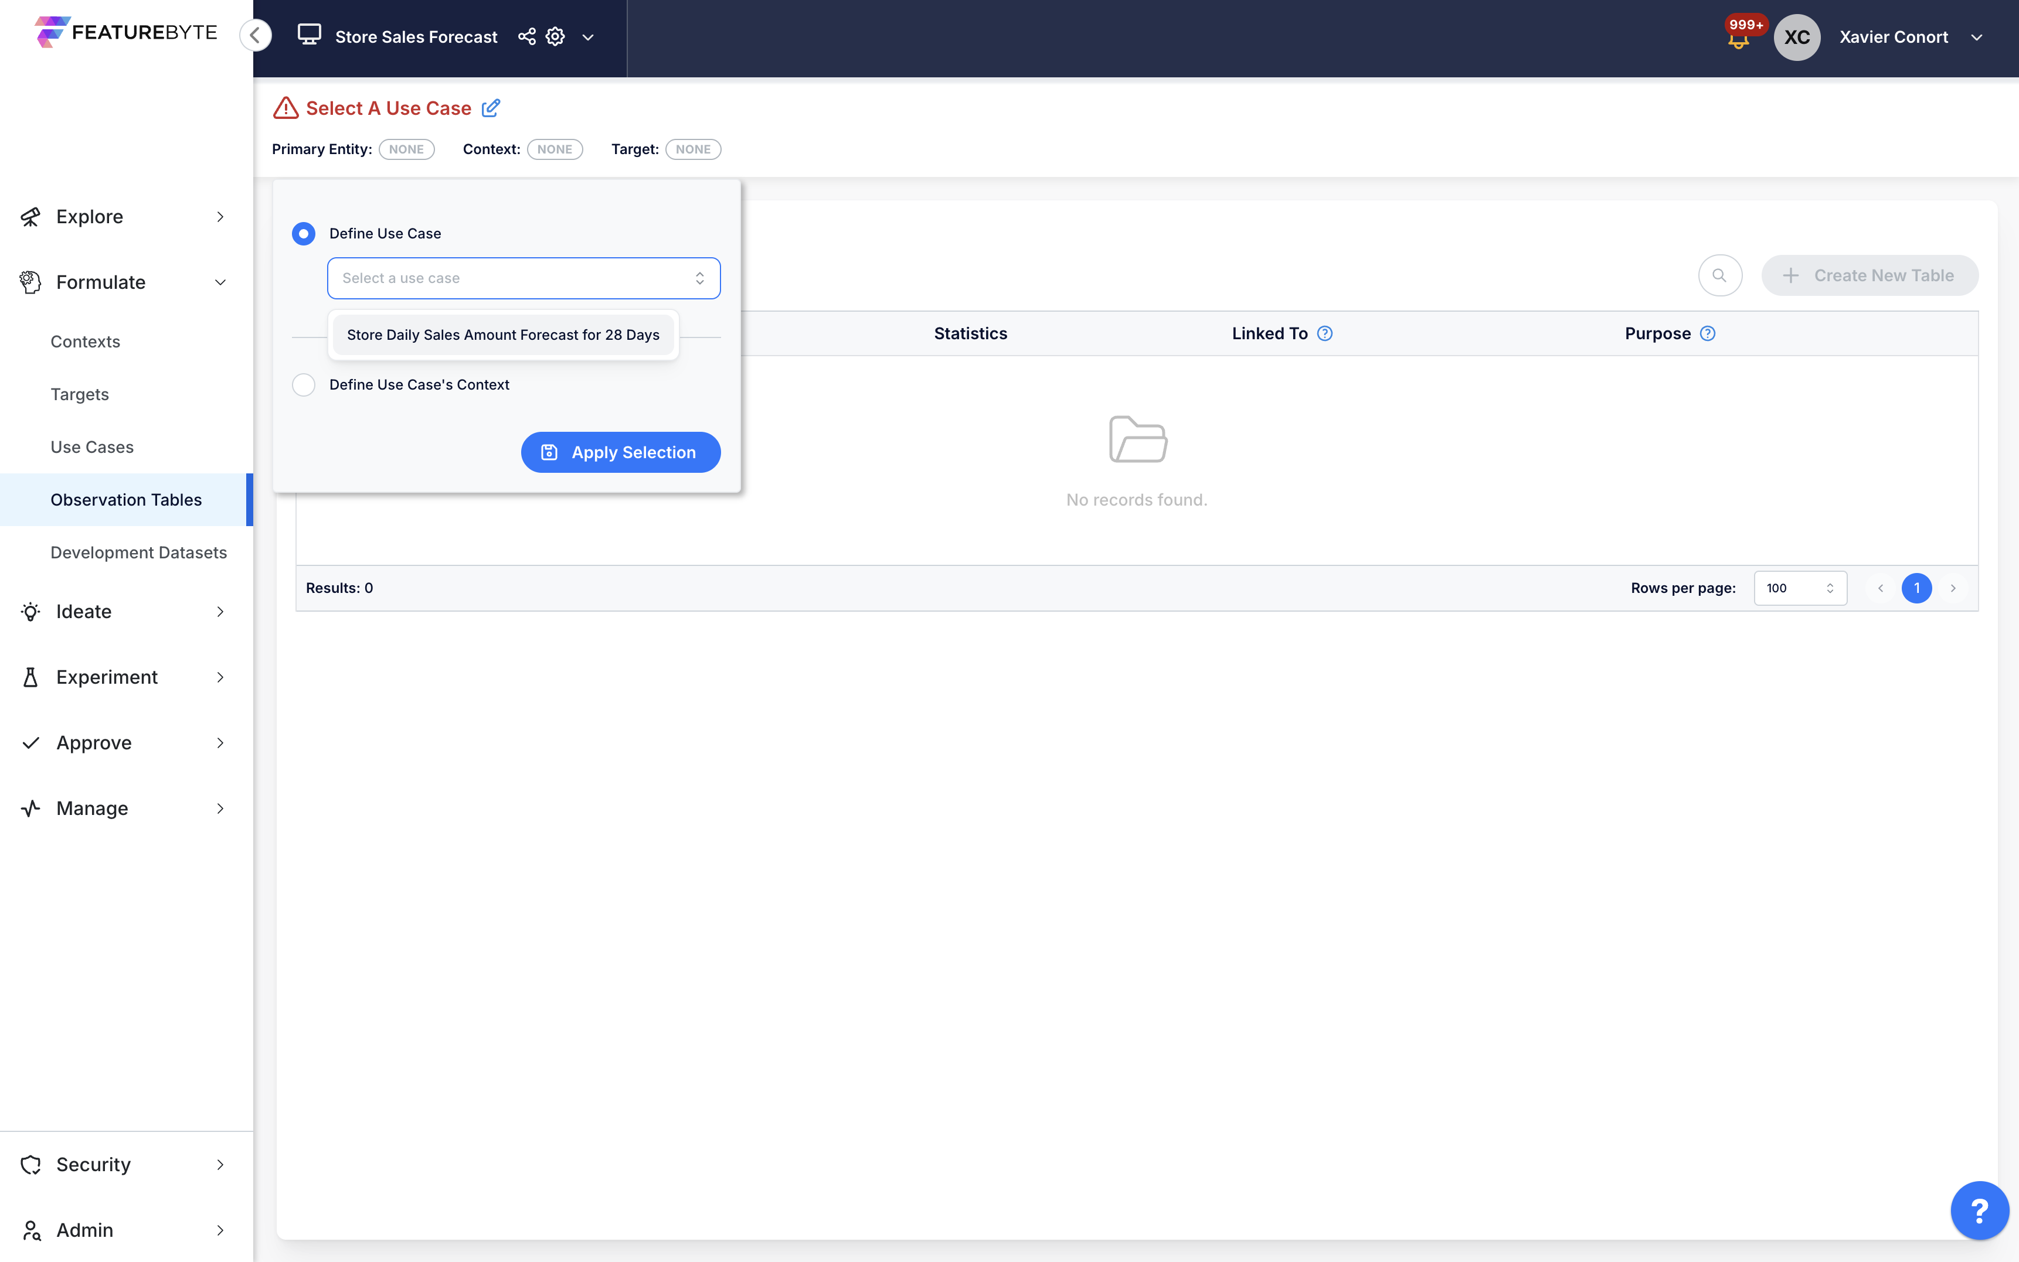The height and width of the screenshot is (1262, 2019).
Task: Click the Apply Selection button
Action: (620, 452)
